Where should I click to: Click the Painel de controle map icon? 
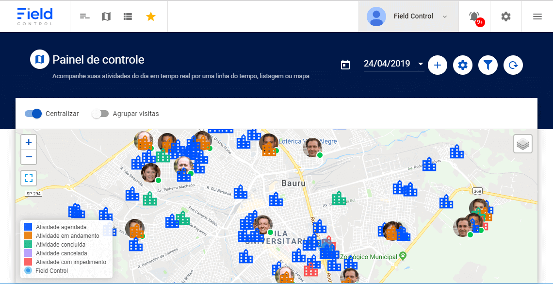(x=40, y=59)
